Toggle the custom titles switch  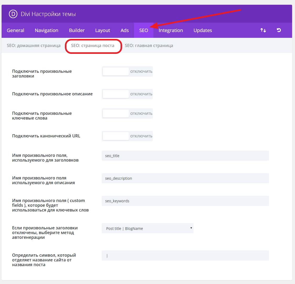point(127,71)
